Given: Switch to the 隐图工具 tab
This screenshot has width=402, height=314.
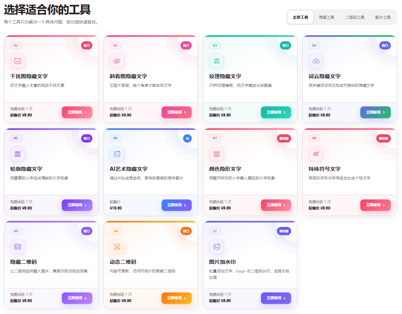Looking at the screenshot, I should [327, 17].
